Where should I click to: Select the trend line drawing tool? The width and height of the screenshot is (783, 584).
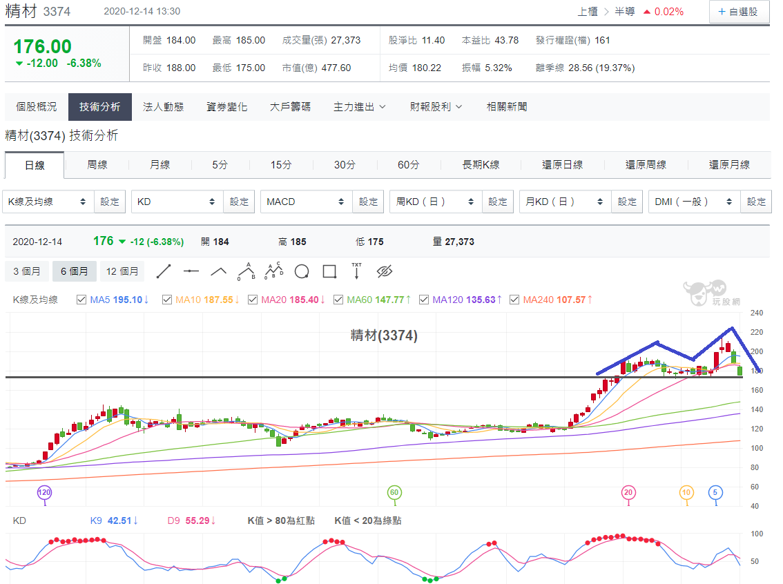click(x=164, y=271)
